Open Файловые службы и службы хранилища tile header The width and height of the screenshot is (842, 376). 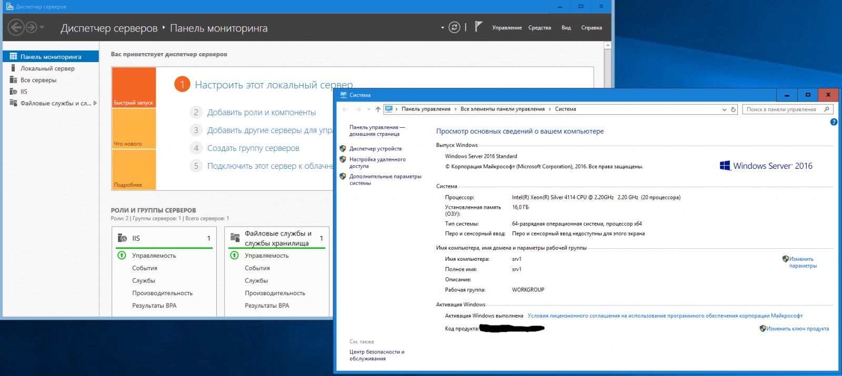(x=277, y=238)
